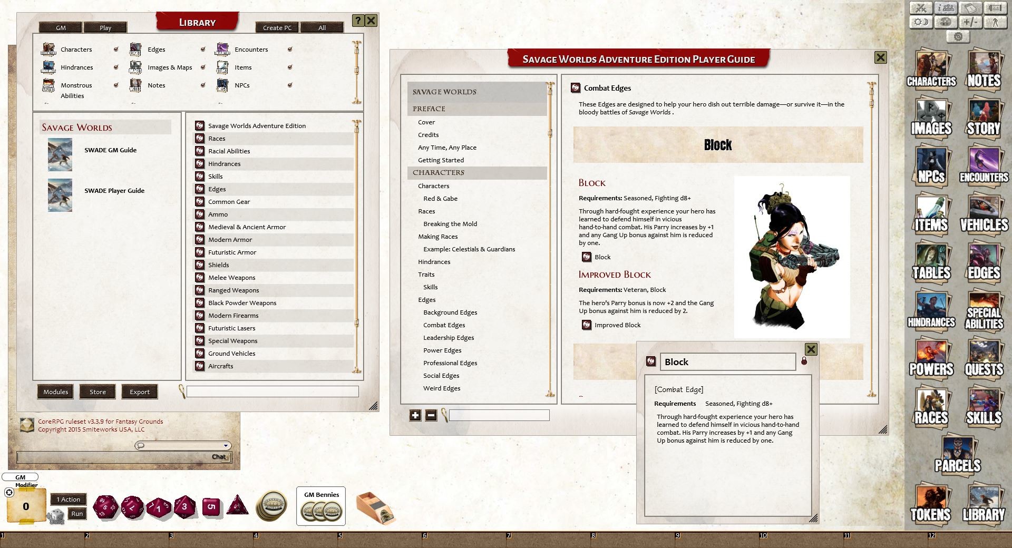Screen dimensions: 1012x548
Task: Expand Combat Edges in the Player Guide contents
Action: (x=444, y=325)
